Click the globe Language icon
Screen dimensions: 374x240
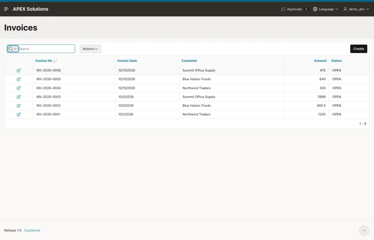click(x=315, y=9)
